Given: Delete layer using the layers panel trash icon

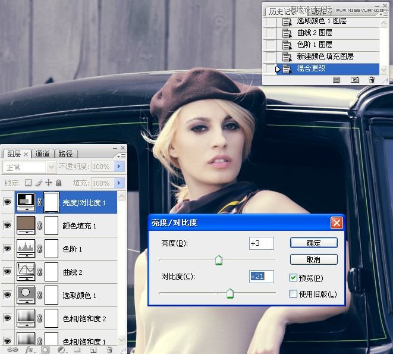Looking at the screenshot, I should point(109,350).
